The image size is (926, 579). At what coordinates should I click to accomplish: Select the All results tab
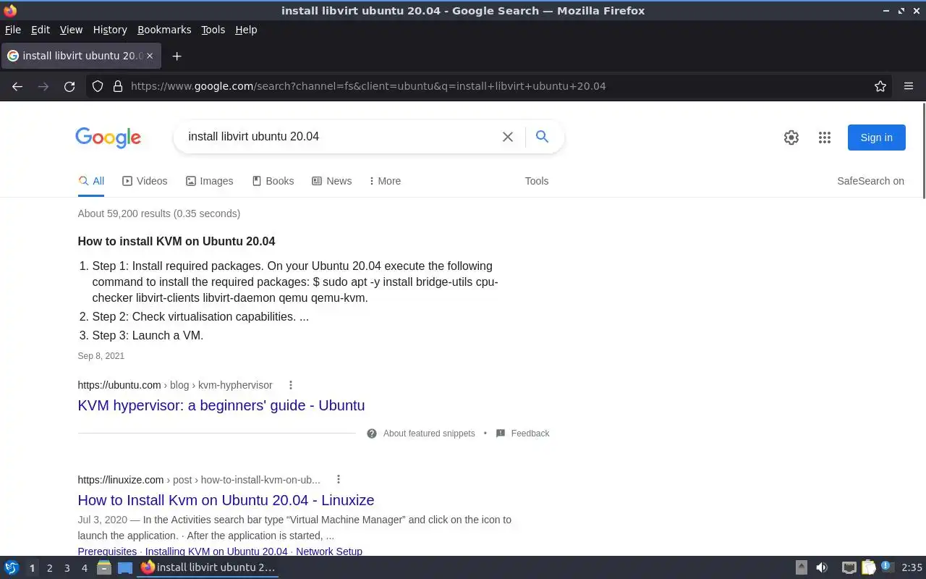pyautogui.click(x=91, y=181)
